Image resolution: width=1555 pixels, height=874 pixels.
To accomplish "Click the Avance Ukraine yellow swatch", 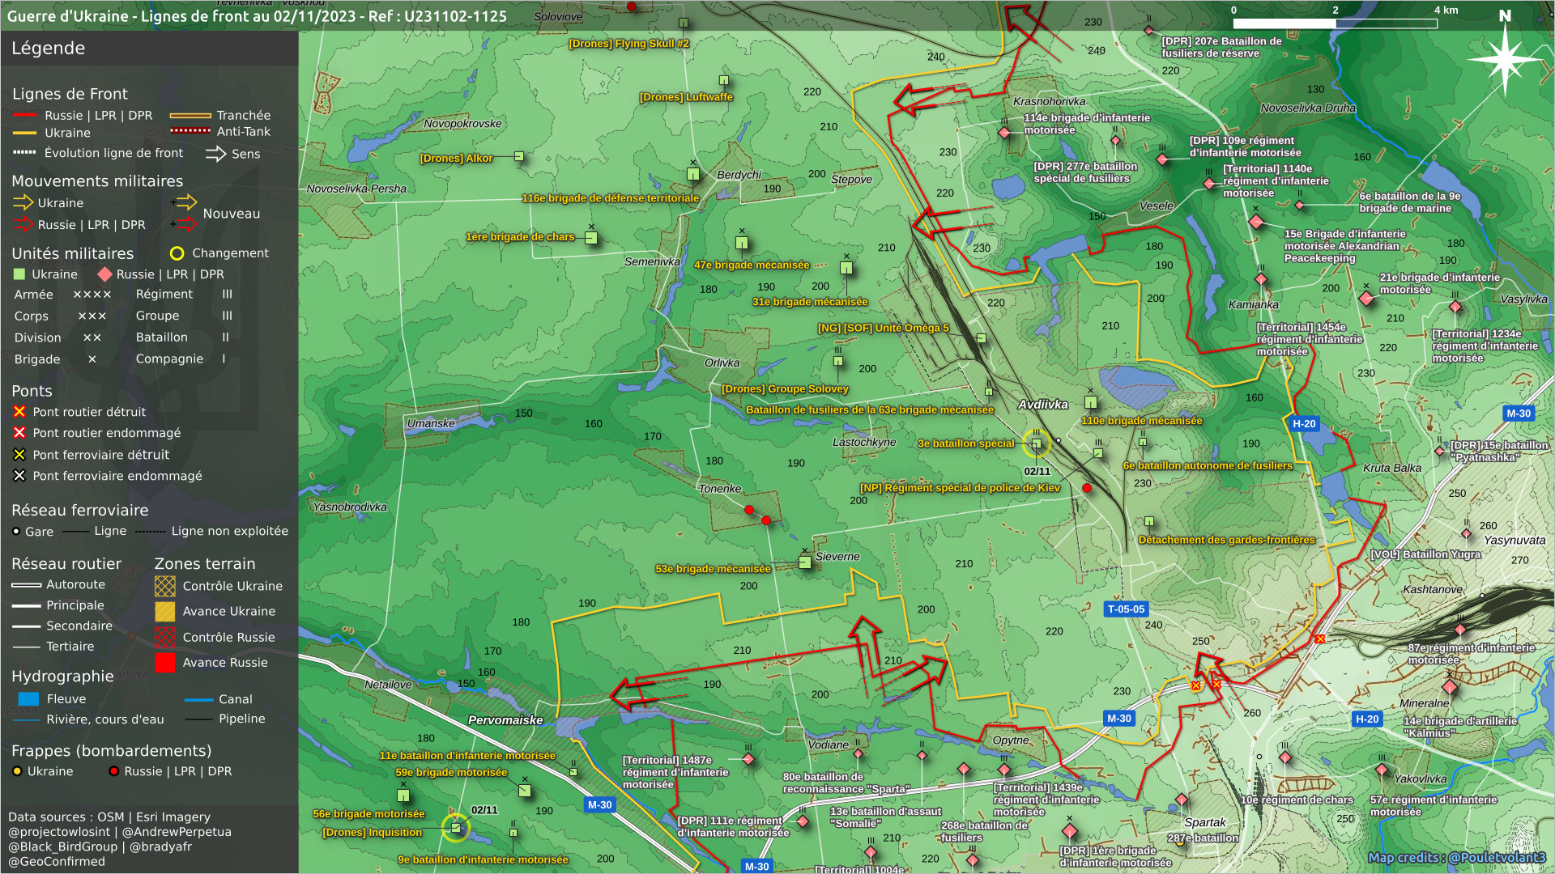I will [x=164, y=612].
